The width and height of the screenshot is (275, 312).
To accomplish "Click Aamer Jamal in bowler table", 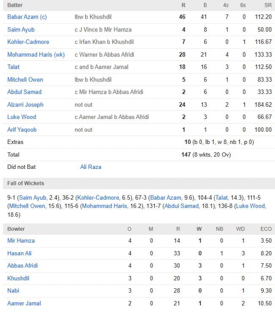I will click(24, 303).
